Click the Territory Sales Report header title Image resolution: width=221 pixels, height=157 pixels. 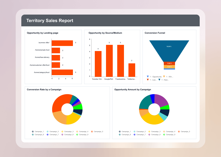50,20
